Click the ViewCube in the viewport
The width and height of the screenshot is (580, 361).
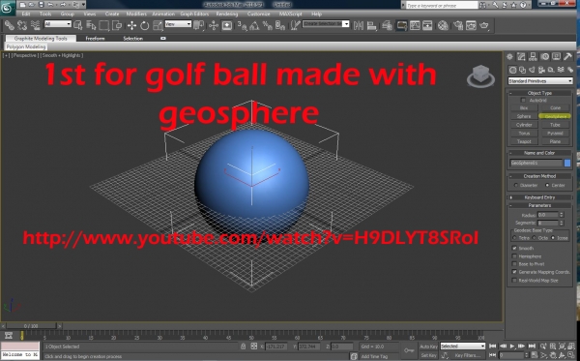tap(480, 75)
